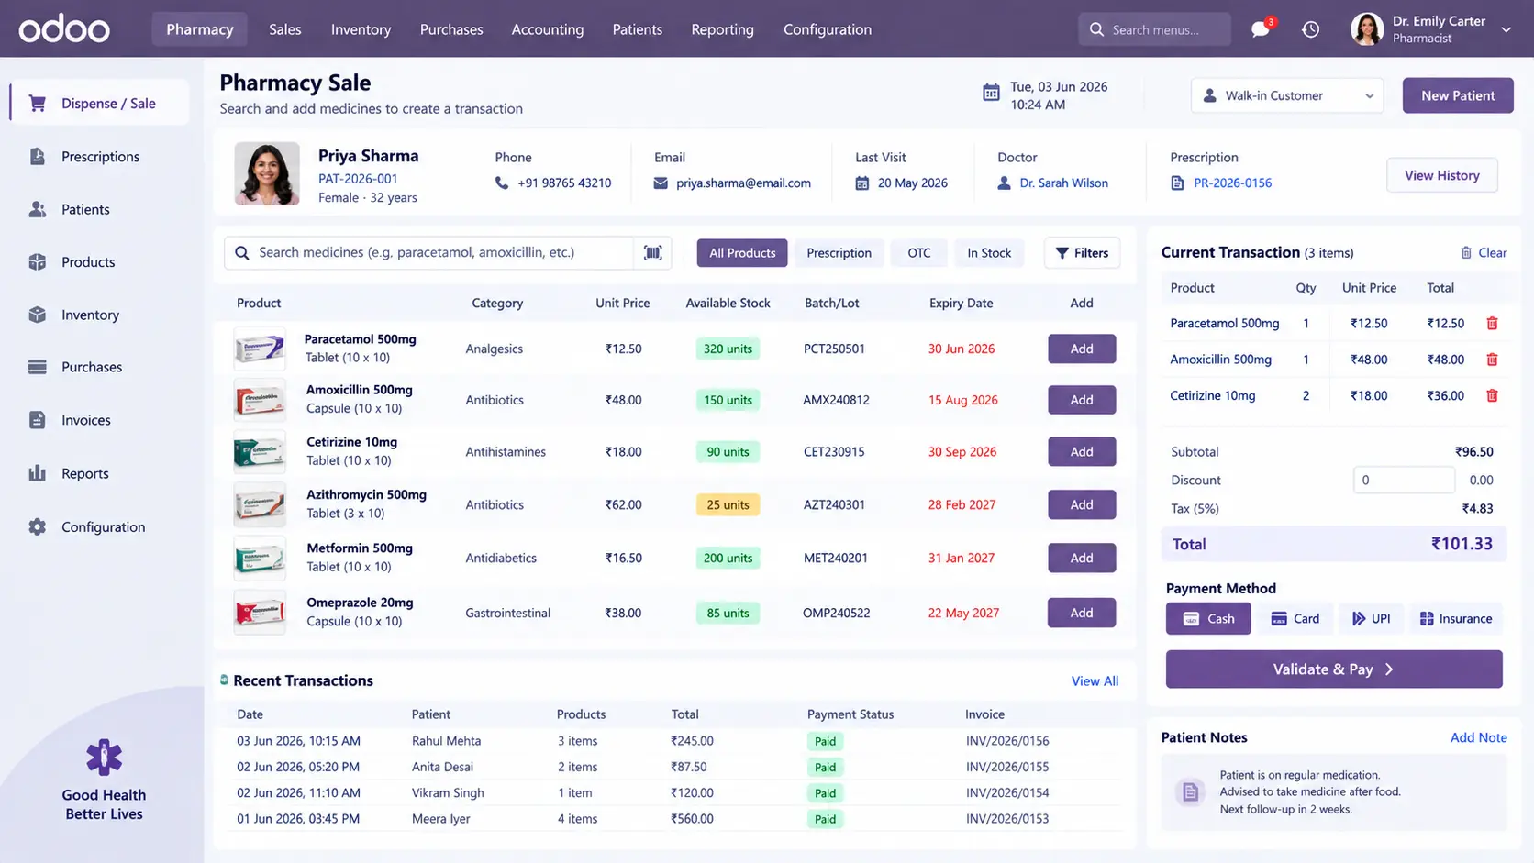Click the Discount input field
Image resolution: width=1534 pixels, height=863 pixels.
[x=1404, y=481]
